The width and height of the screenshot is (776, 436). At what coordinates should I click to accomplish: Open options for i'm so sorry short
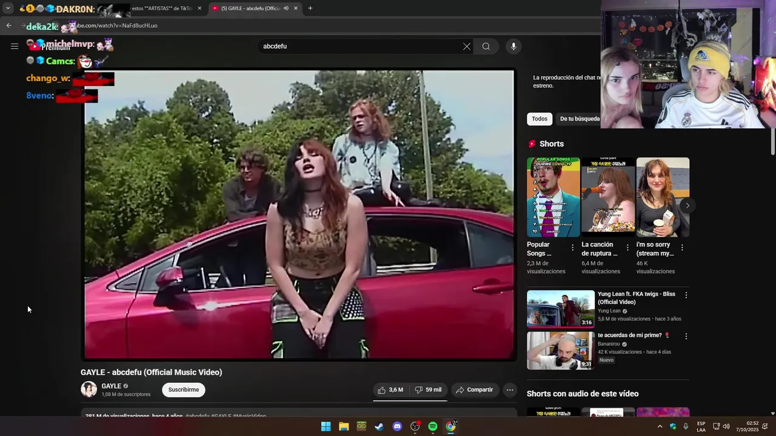[682, 248]
